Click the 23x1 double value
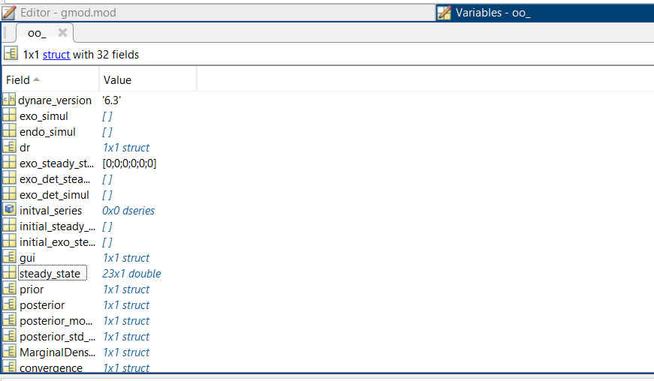This screenshot has width=654, height=381. 131,274
